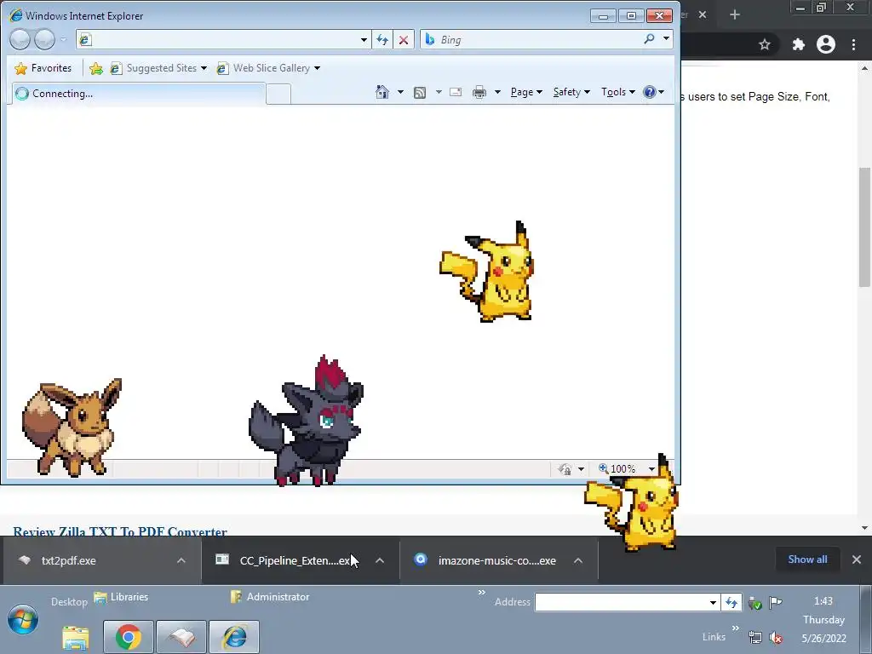Expand the taskbar Address dropdown
This screenshot has height=654, width=872.
click(713, 602)
